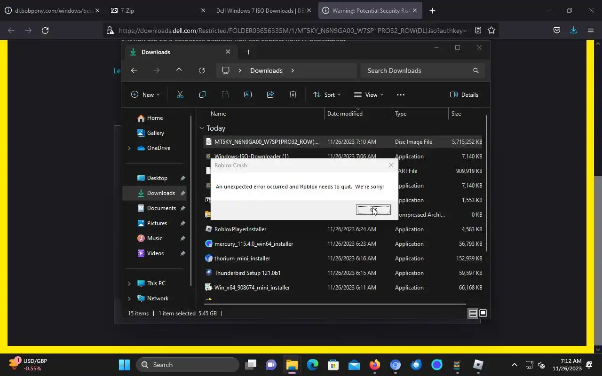602x376 pixels.
Task: Close the Downloads Explorer tab
Action: tap(228, 52)
